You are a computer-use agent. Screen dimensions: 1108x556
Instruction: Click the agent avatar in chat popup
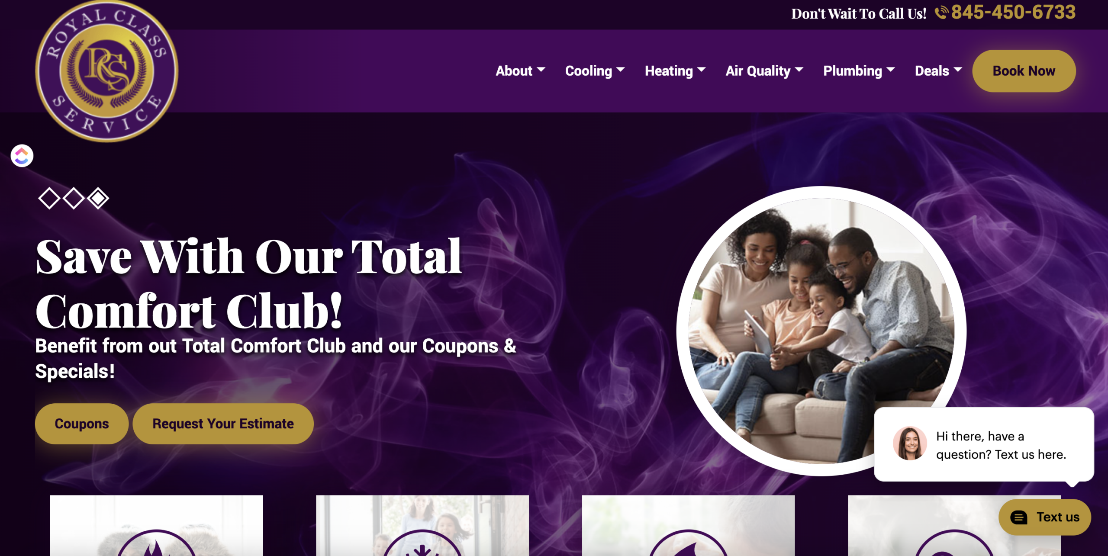click(x=910, y=443)
